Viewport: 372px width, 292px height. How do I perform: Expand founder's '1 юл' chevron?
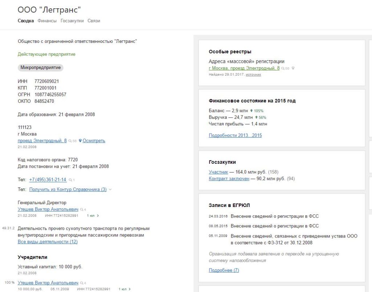pyautogui.click(x=130, y=289)
